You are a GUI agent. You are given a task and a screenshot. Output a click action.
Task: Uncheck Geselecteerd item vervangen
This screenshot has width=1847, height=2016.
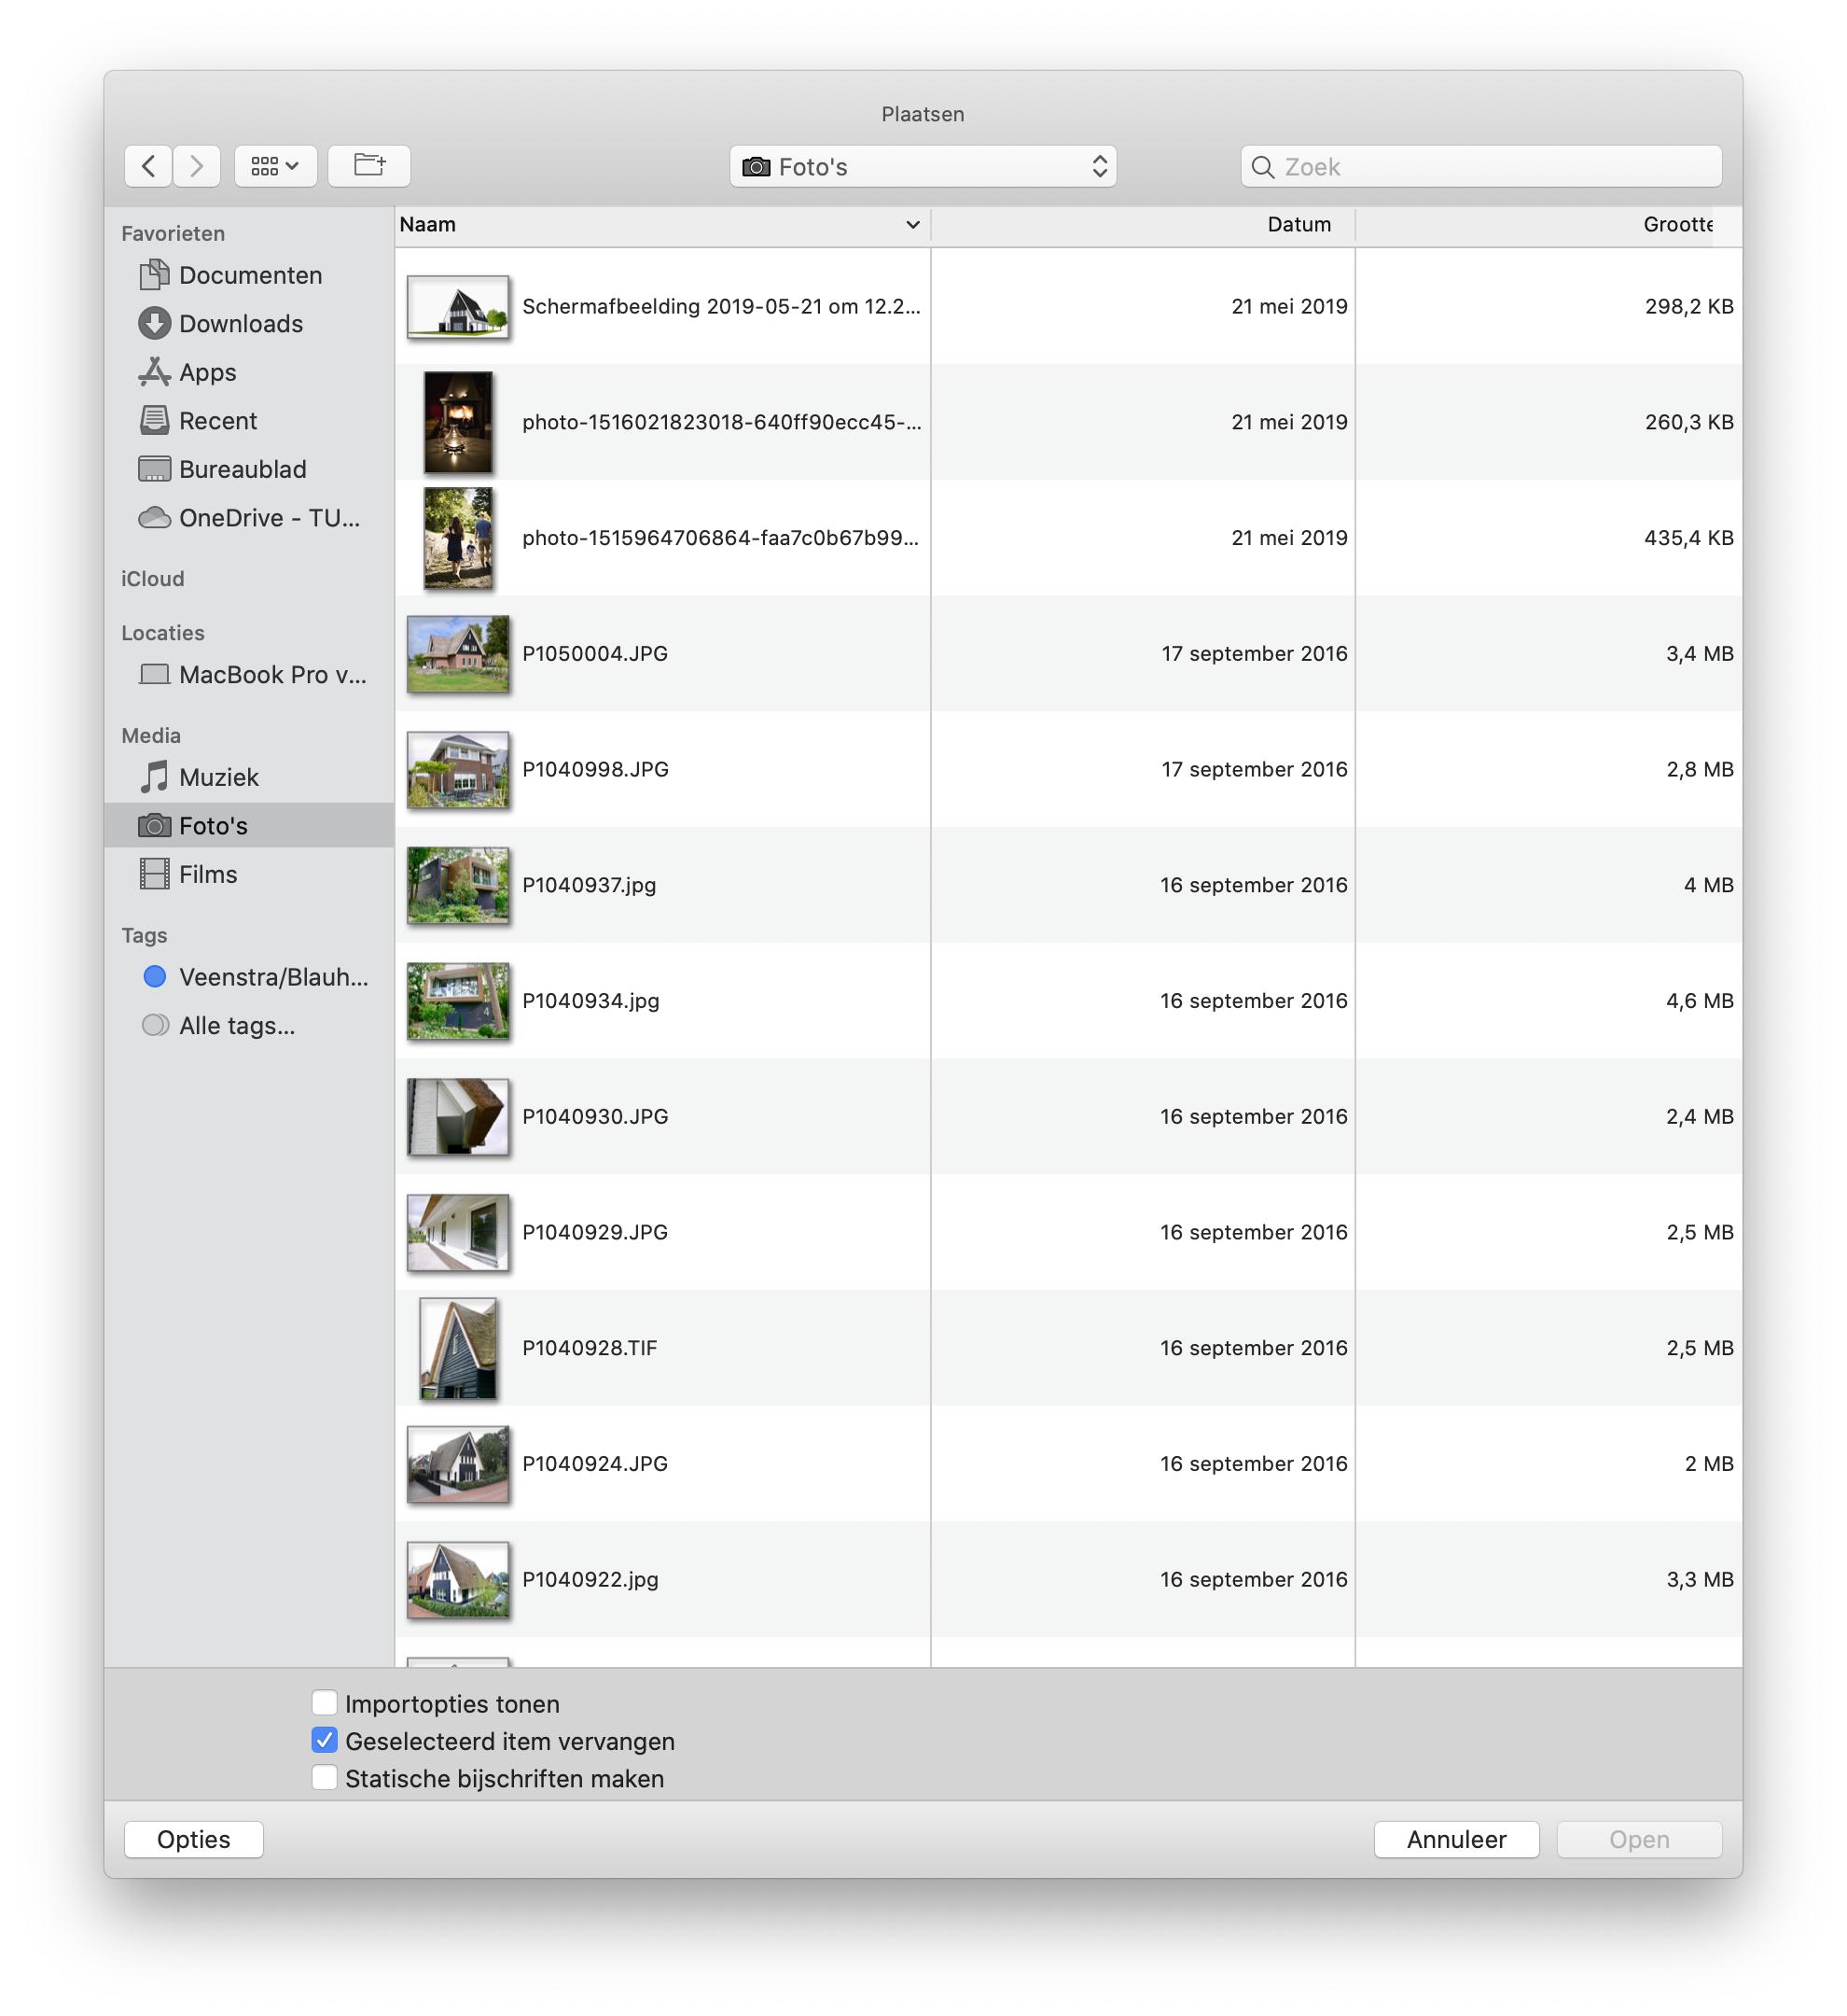point(324,1741)
